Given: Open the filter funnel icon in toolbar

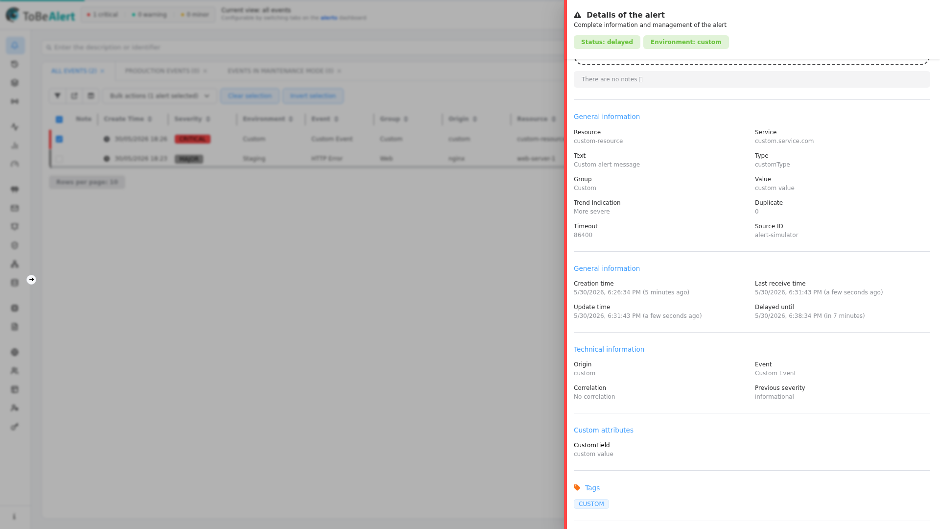Looking at the screenshot, I should coord(58,96).
